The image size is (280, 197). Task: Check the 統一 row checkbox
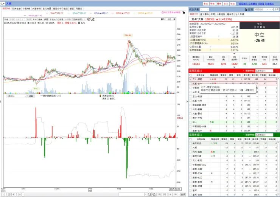click(x=190, y=122)
